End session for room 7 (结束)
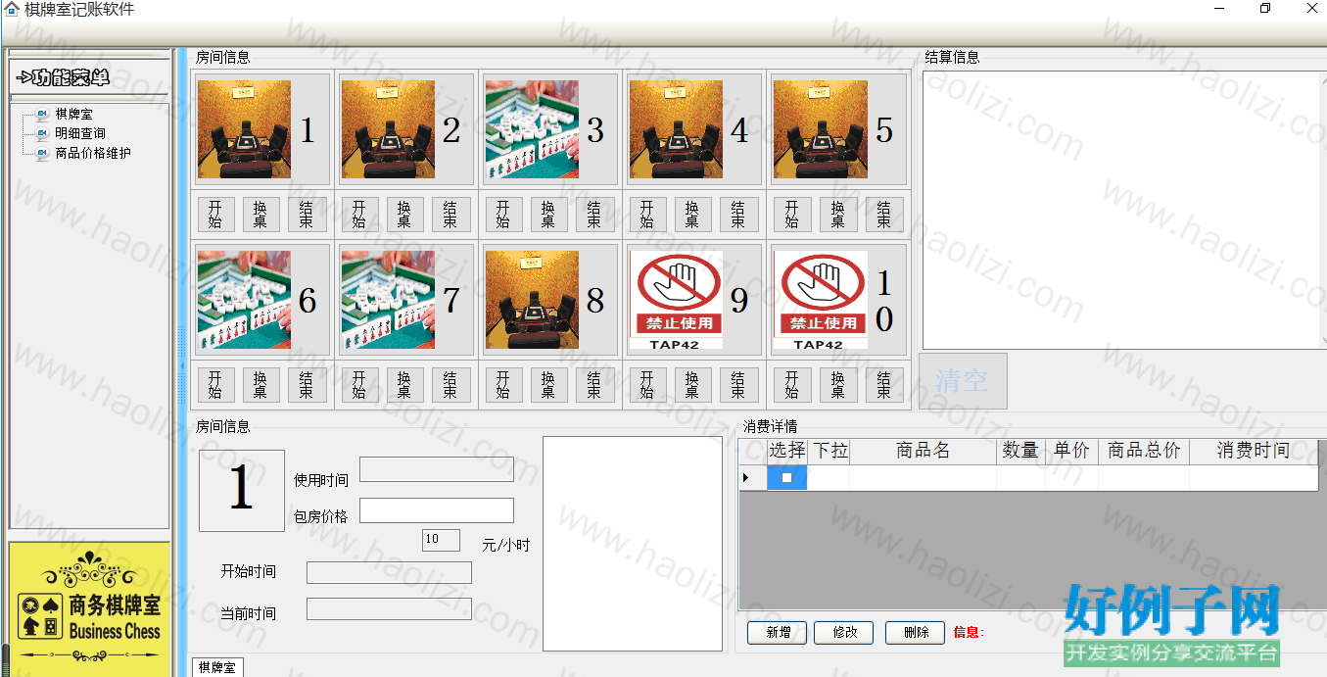 pyautogui.click(x=450, y=385)
